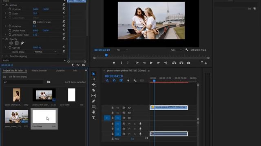
Task: Reset the Anchor Point parameter
Action: (64, 30)
